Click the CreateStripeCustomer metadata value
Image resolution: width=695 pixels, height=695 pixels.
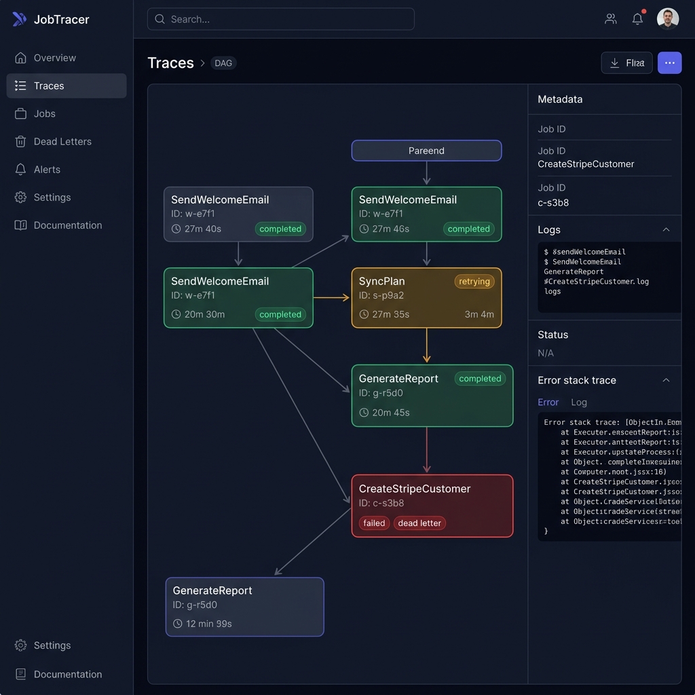pyautogui.click(x=586, y=164)
